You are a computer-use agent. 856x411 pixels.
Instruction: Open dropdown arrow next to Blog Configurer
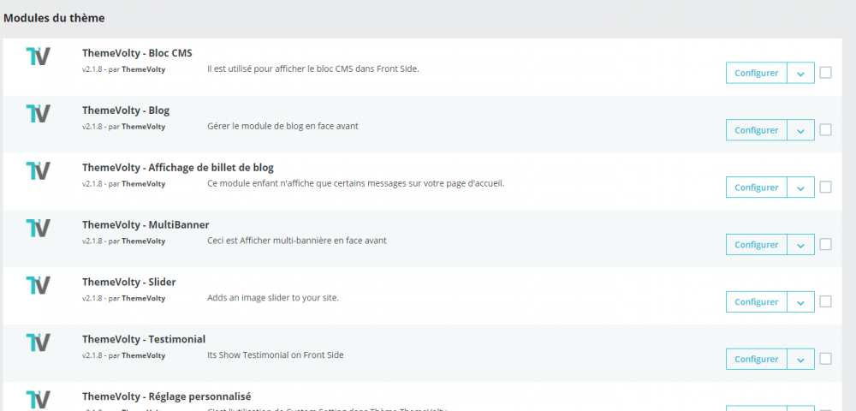pyautogui.click(x=801, y=130)
